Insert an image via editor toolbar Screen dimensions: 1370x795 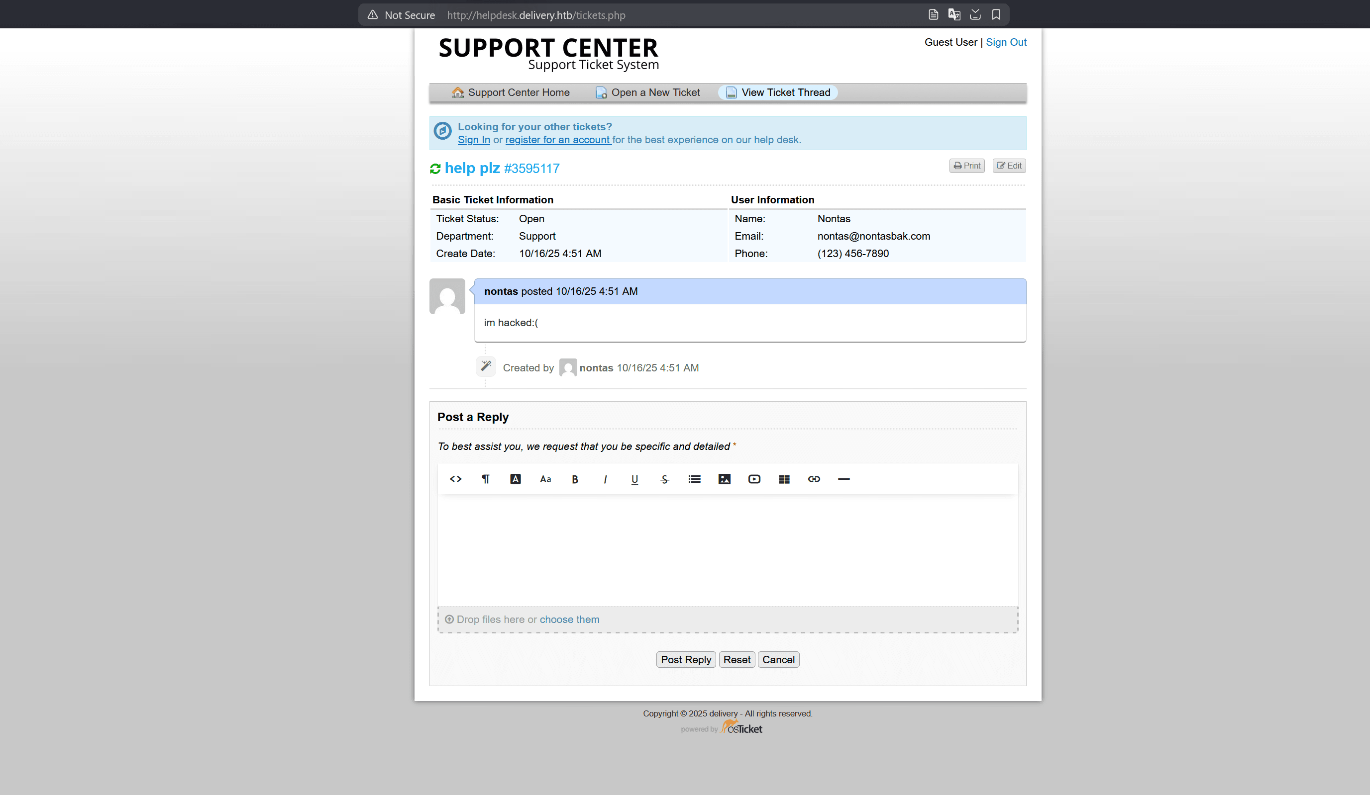click(724, 479)
